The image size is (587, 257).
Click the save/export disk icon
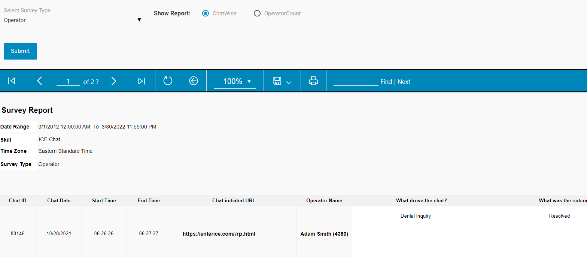(x=277, y=81)
